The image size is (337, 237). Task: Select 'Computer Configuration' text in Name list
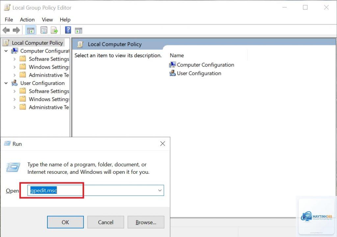(x=205, y=65)
